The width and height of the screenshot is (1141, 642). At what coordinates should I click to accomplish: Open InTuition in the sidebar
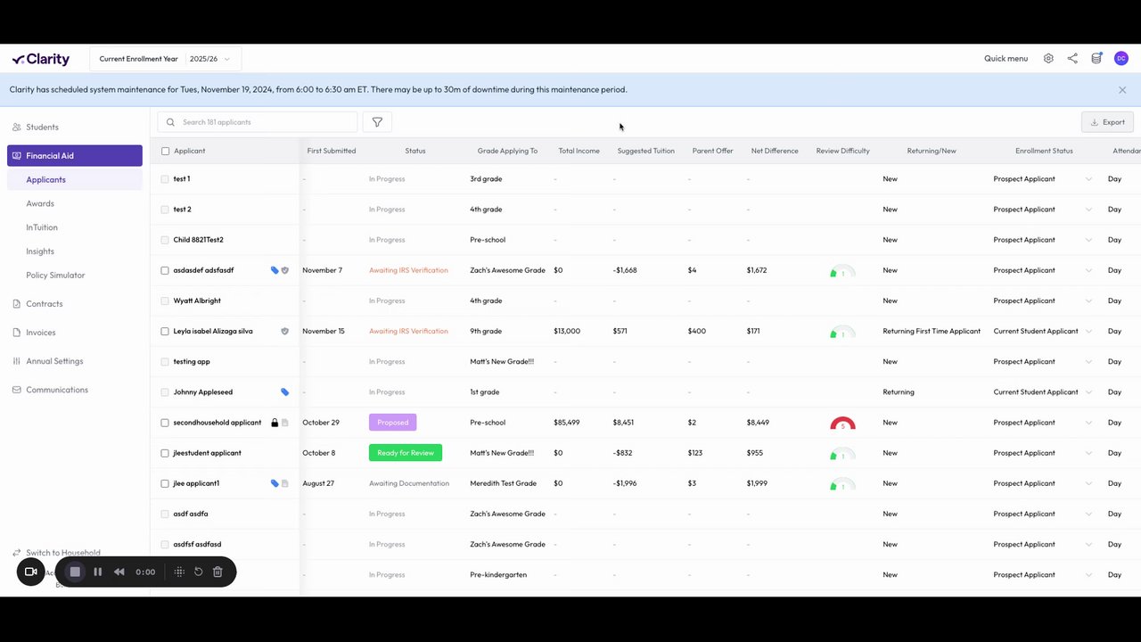coord(42,227)
